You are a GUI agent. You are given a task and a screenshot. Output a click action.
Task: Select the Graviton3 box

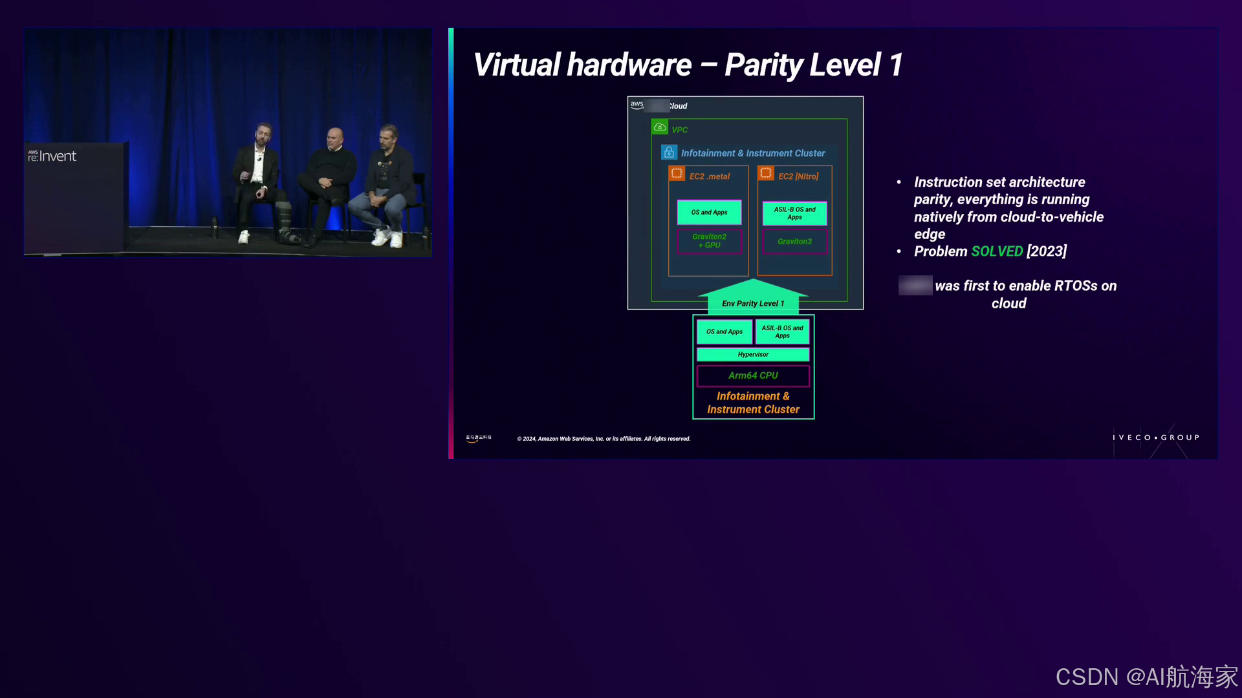point(794,242)
